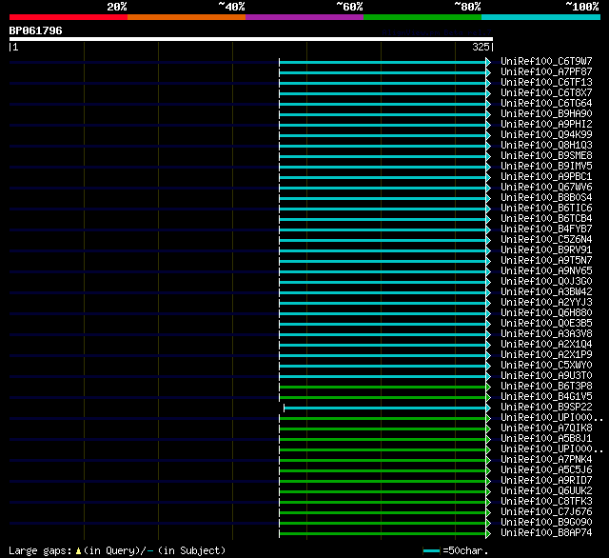Select hit label UniRef100_A9U3T0
Viewport: 609px width, 558px height.
(546, 376)
